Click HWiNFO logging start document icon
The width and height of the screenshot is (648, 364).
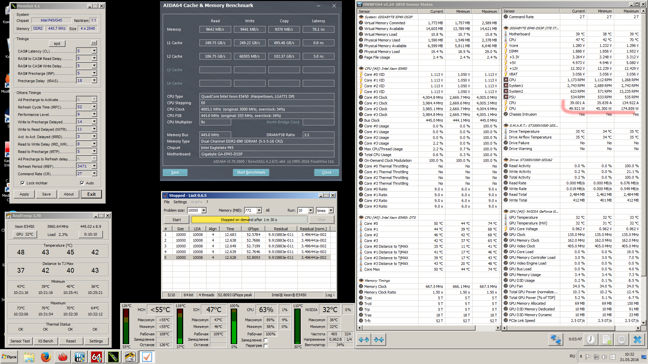[x=606, y=339]
